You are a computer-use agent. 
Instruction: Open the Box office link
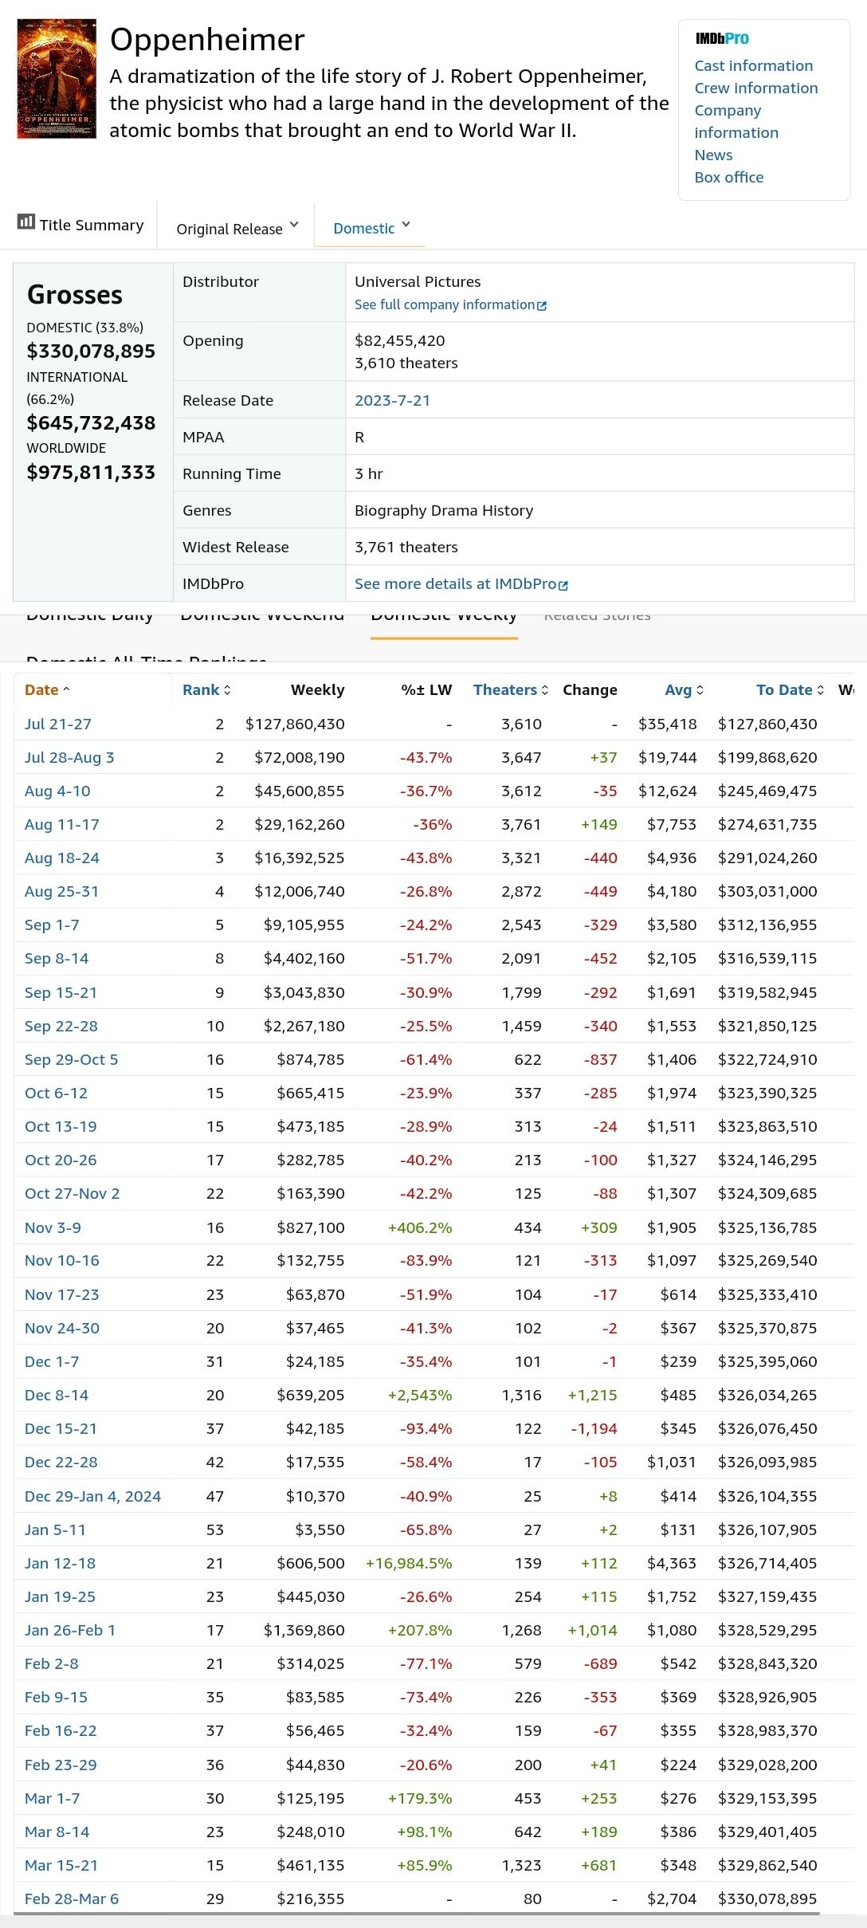click(729, 177)
